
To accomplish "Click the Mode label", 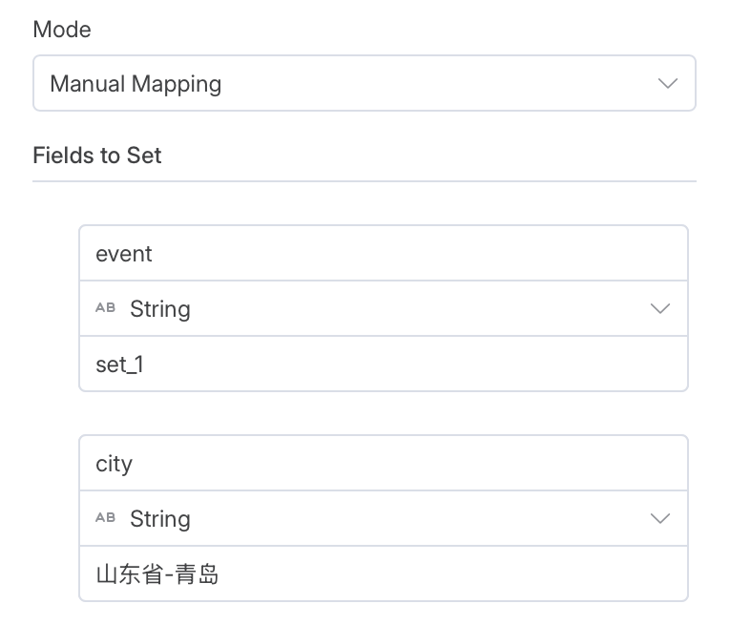I will [x=62, y=30].
